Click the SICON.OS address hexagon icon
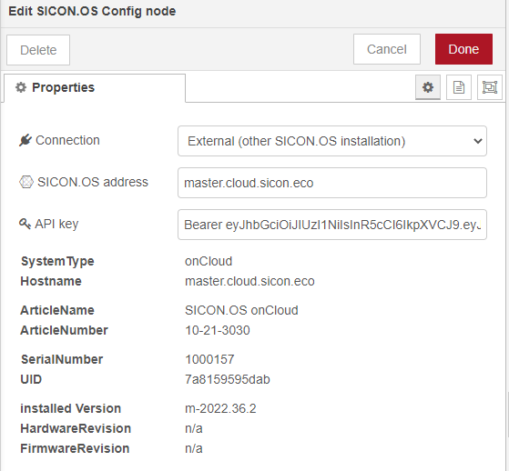This screenshot has height=471, width=509. pyautogui.click(x=26, y=182)
